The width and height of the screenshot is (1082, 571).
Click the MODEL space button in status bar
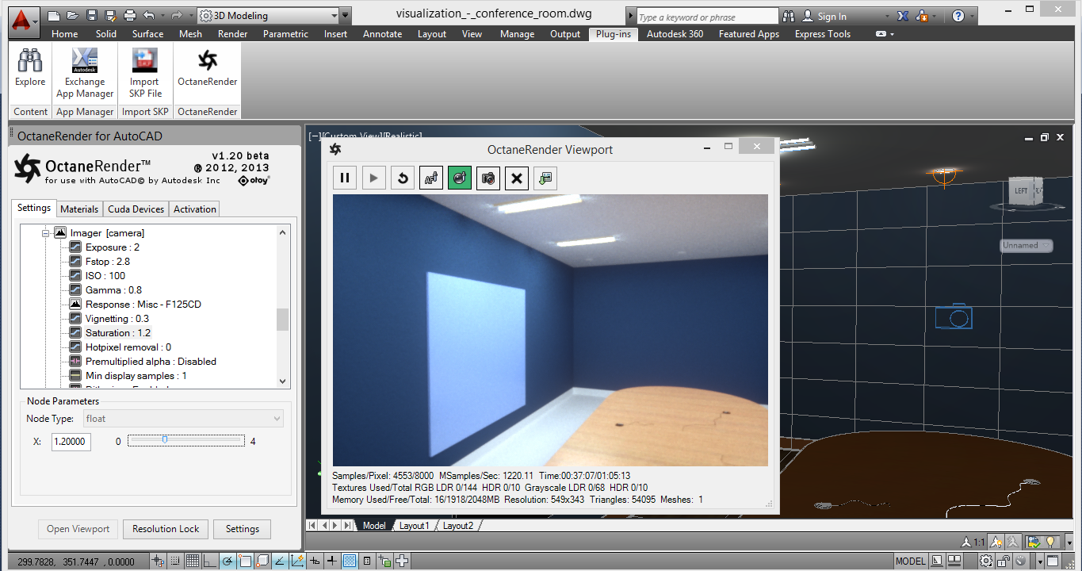(910, 561)
